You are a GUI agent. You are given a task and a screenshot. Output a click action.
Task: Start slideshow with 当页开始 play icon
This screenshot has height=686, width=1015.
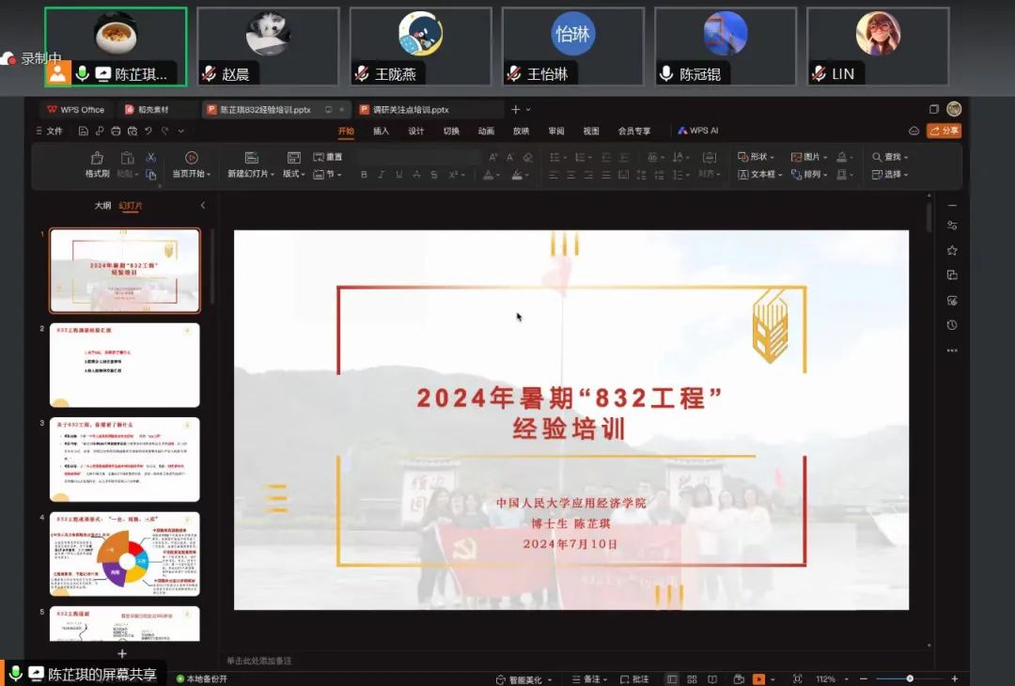pyautogui.click(x=192, y=158)
